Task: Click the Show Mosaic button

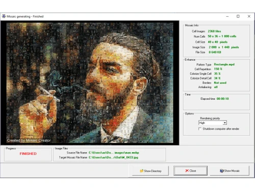Action: tap(229, 171)
